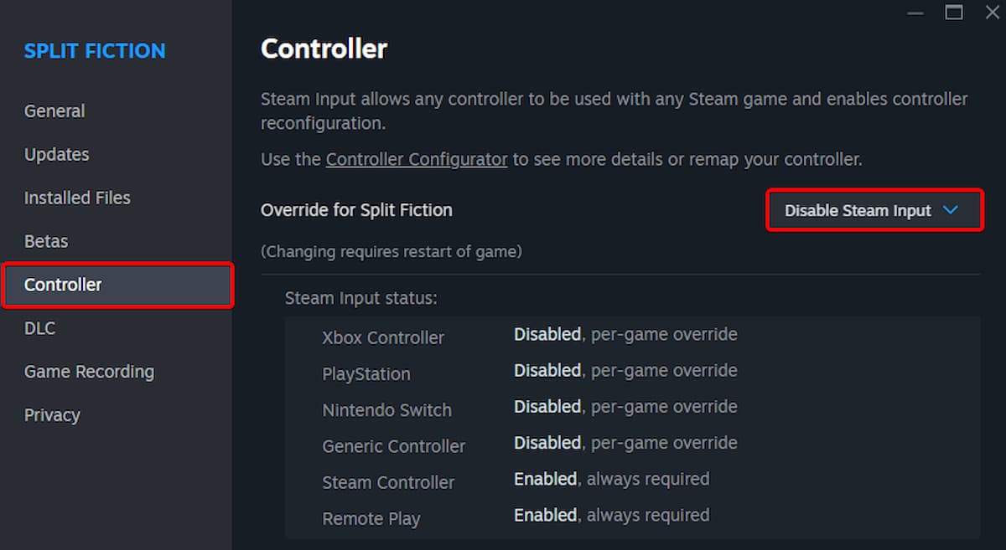Screen dimensions: 1006x550
Task: Open the Controller settings section
Action: 63,285
